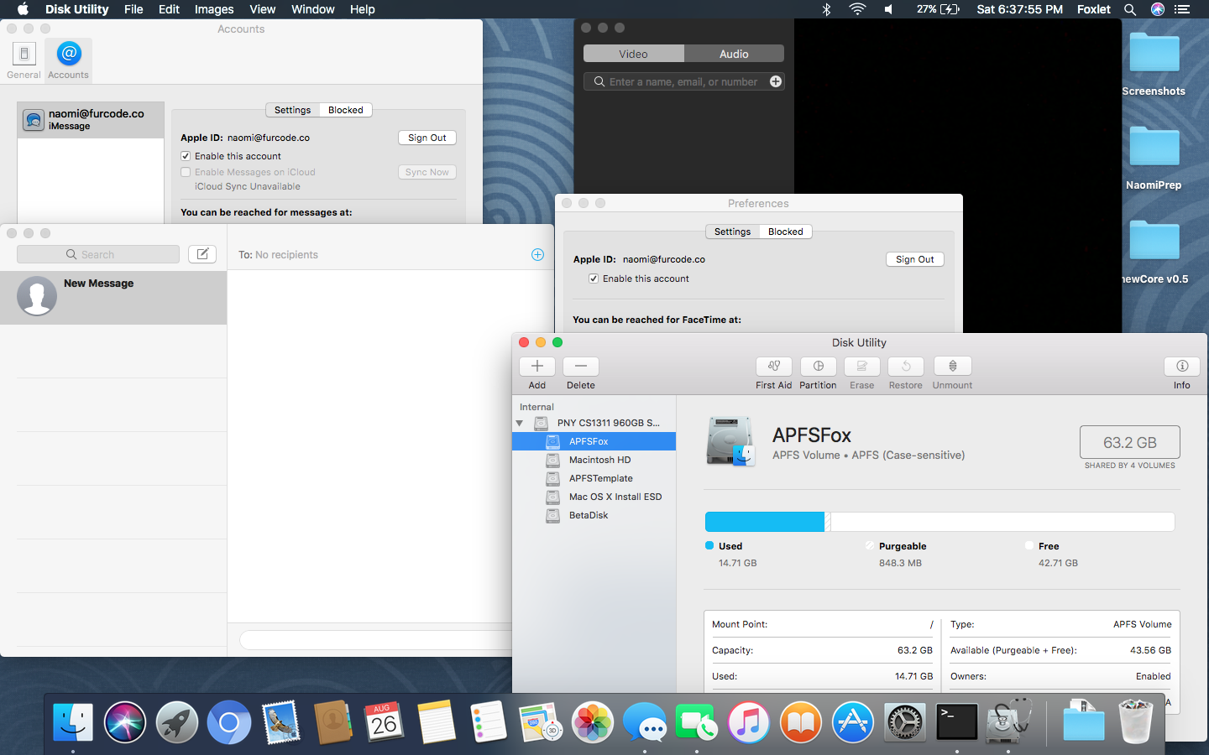1209x755 pixels.
Task: Toggle Enable this account in FaceTime Preferences
Action: click(594, 279)
